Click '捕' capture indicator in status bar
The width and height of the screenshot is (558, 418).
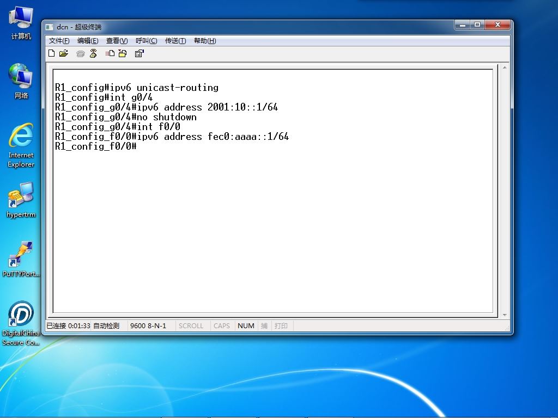point(264,325)
